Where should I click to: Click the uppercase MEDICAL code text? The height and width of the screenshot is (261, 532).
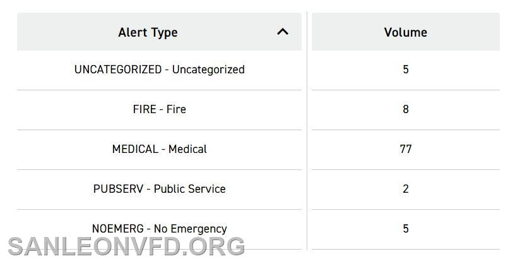click(x=135, y=149)
